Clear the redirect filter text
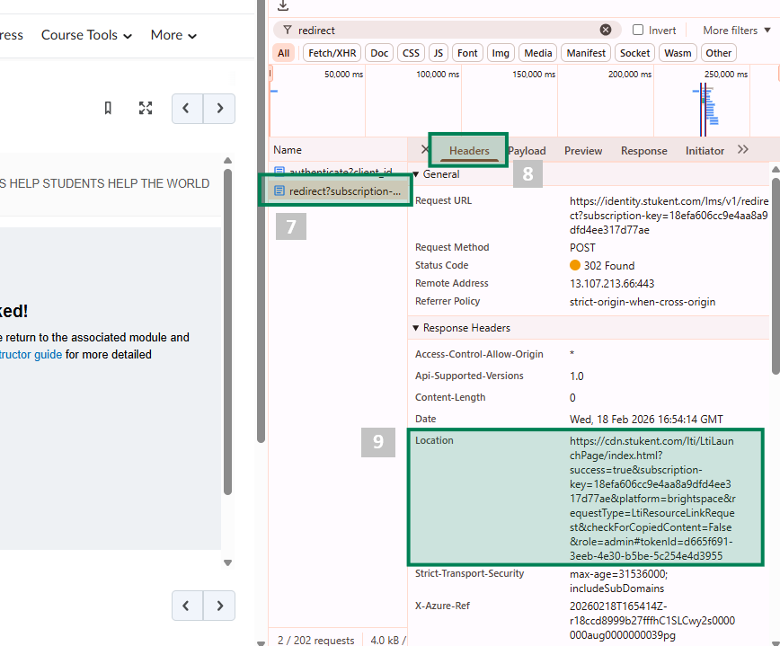 coord(606,30)
